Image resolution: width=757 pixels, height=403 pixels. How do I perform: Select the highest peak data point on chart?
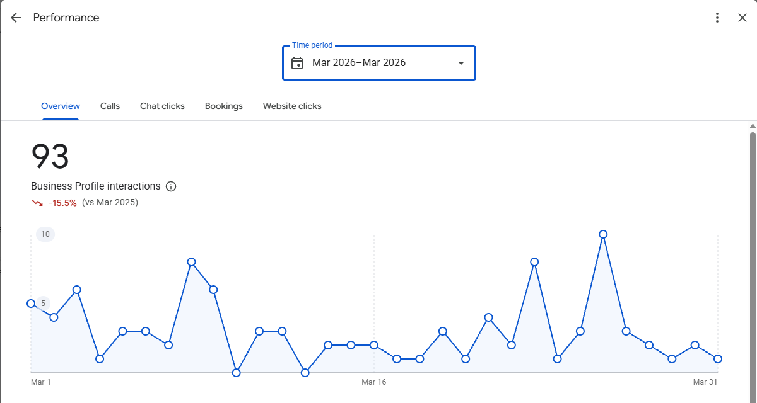tap(603, 234)
